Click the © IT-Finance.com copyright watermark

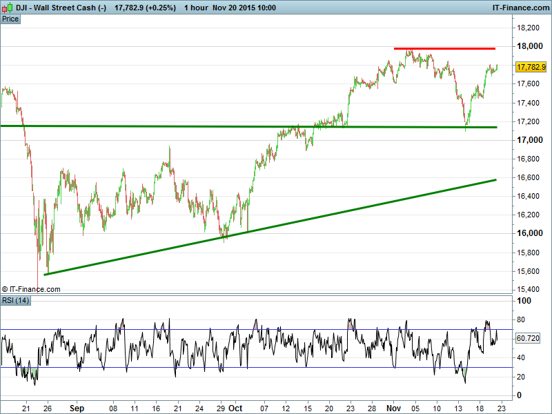31,290
